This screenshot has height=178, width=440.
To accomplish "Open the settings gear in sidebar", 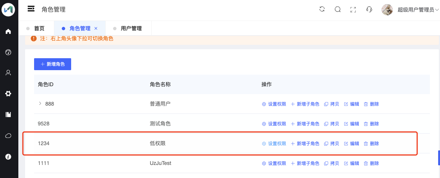I will 8,94.
